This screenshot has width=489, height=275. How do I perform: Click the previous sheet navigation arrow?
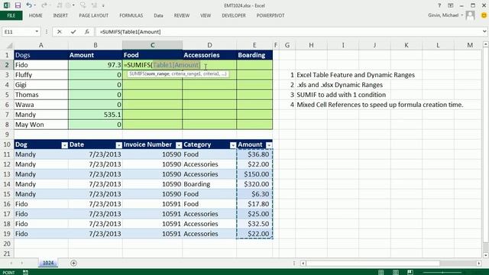point(11,263)
